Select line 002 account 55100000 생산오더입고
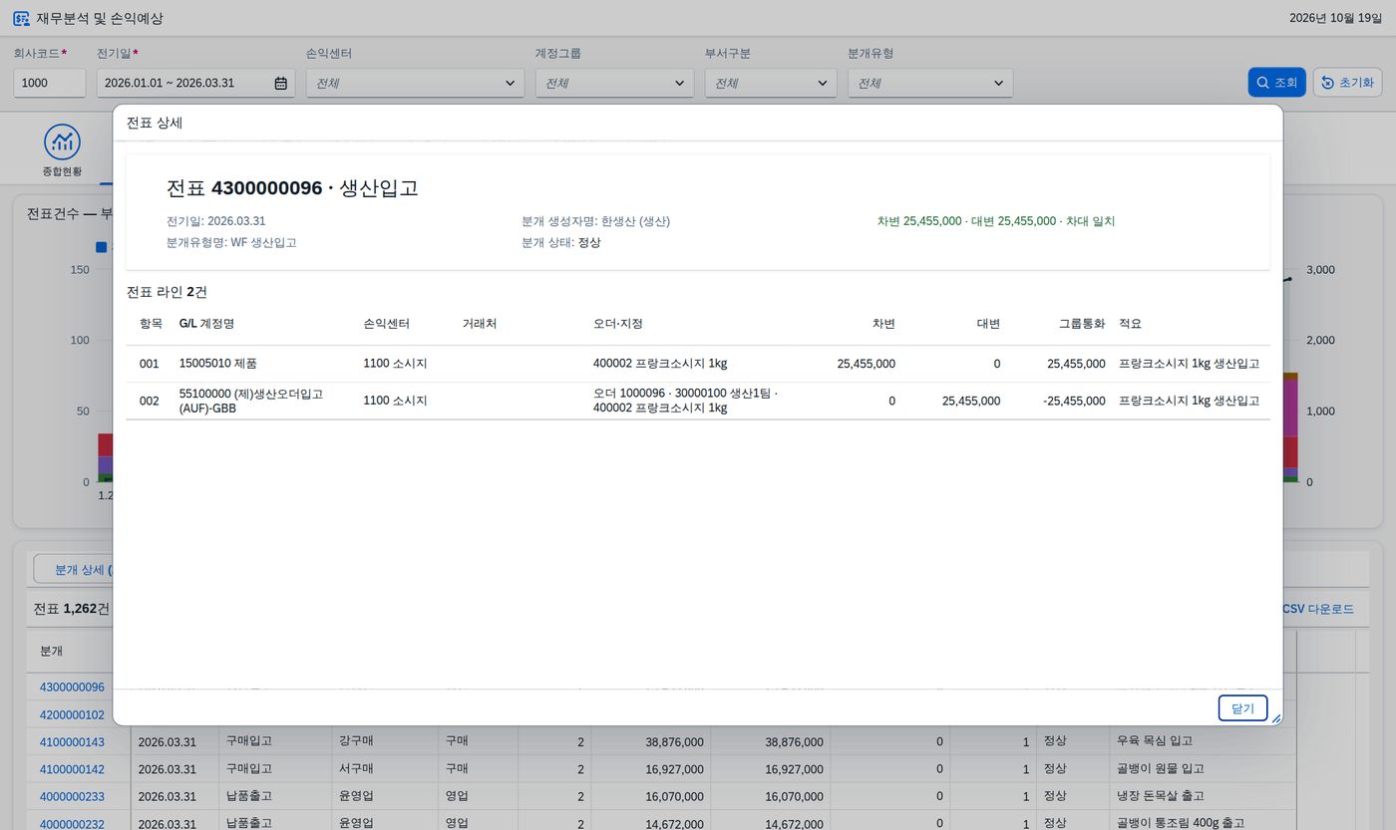The height and width of the screenshot is (830, 1396). pos(251,401)
